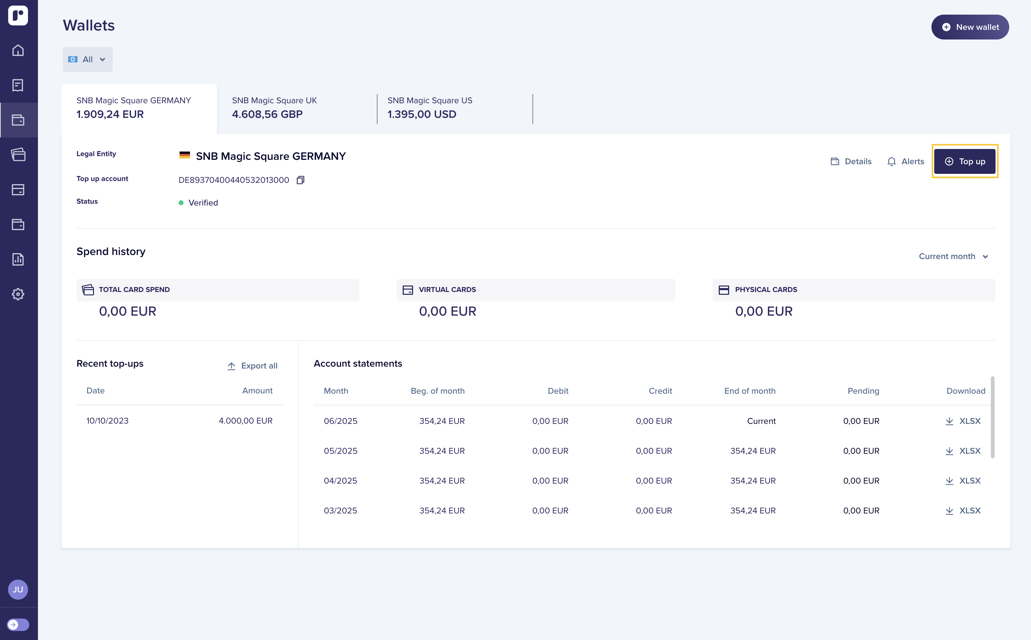Open the home icon in sidebar
Viewport: 1031px width, 640px height.
18,50
